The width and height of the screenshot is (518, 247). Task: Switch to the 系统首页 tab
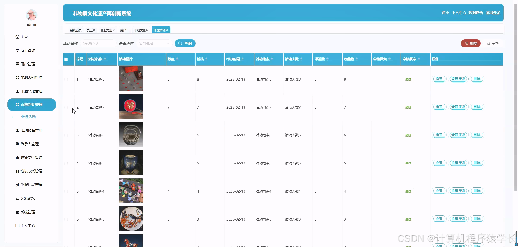point(76,30)
